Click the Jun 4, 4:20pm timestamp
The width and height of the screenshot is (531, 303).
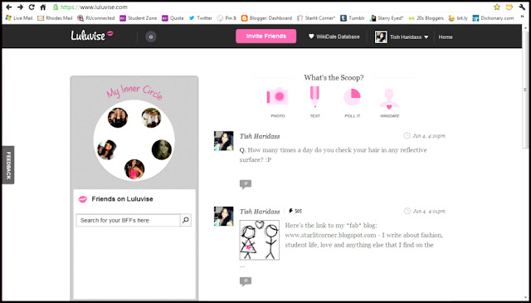[x=425, y=136]
